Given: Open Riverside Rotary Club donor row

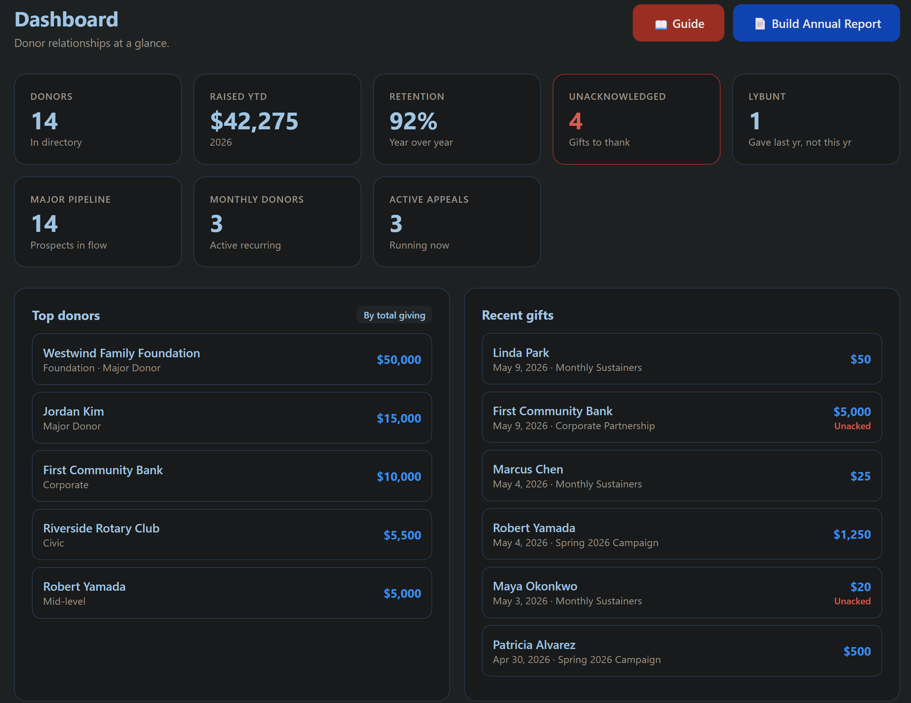Looking at the screenshot, I should [x=232, y=534].
